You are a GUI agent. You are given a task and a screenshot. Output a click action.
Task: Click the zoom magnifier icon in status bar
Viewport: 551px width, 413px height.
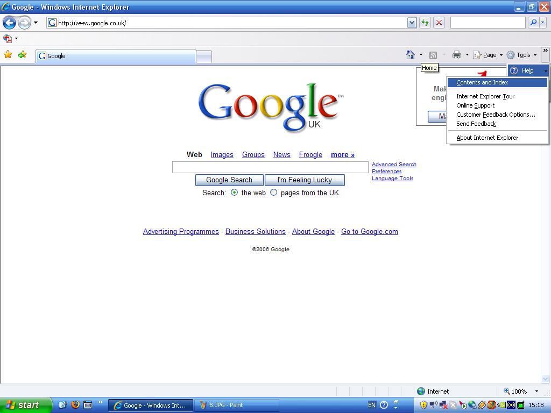coord(507,391)
